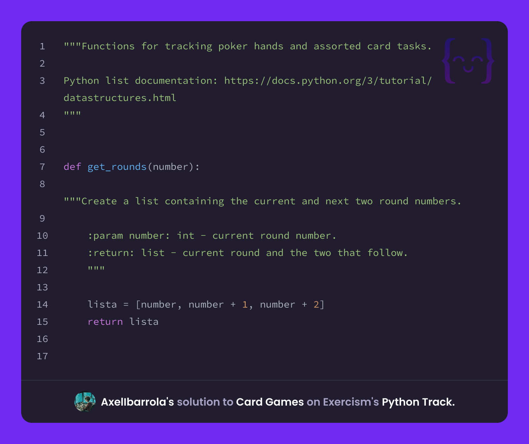The image size is (529, 444).
Task: Click the orange number "1" on line 14
Action: (245, 305)
